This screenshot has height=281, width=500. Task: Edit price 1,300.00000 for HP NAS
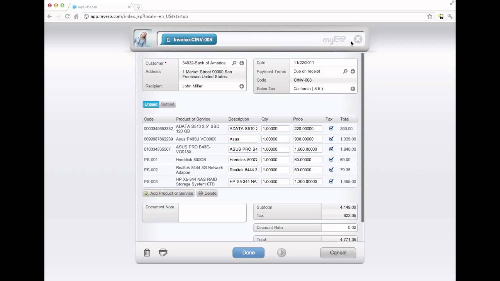(x=308, y=181)
